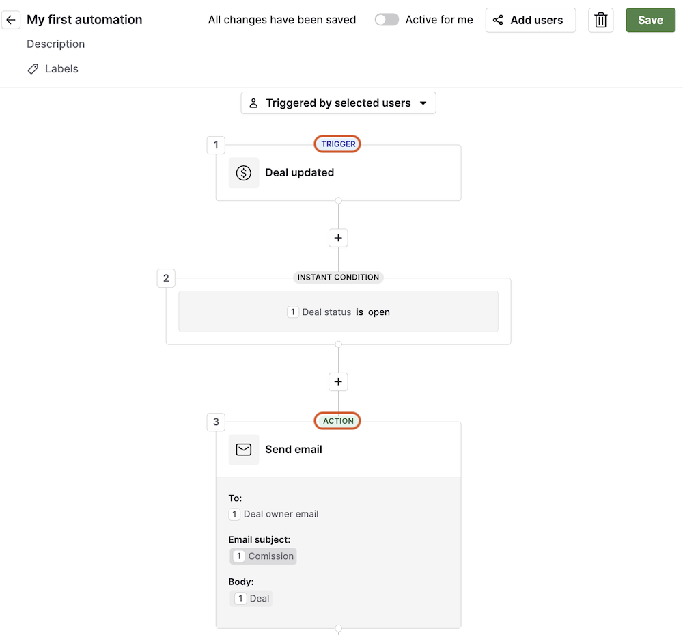Viewport: 683px width, 635px height.
Task: Click the share icon inside Add users
Action: [498, 20]
